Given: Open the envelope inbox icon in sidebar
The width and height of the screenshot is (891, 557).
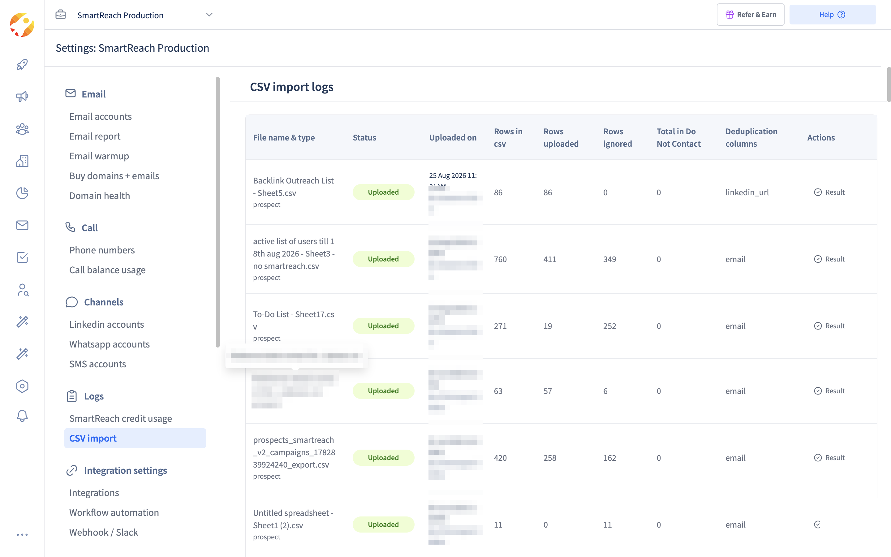Looking at the screenshot, I should [22, 225].
